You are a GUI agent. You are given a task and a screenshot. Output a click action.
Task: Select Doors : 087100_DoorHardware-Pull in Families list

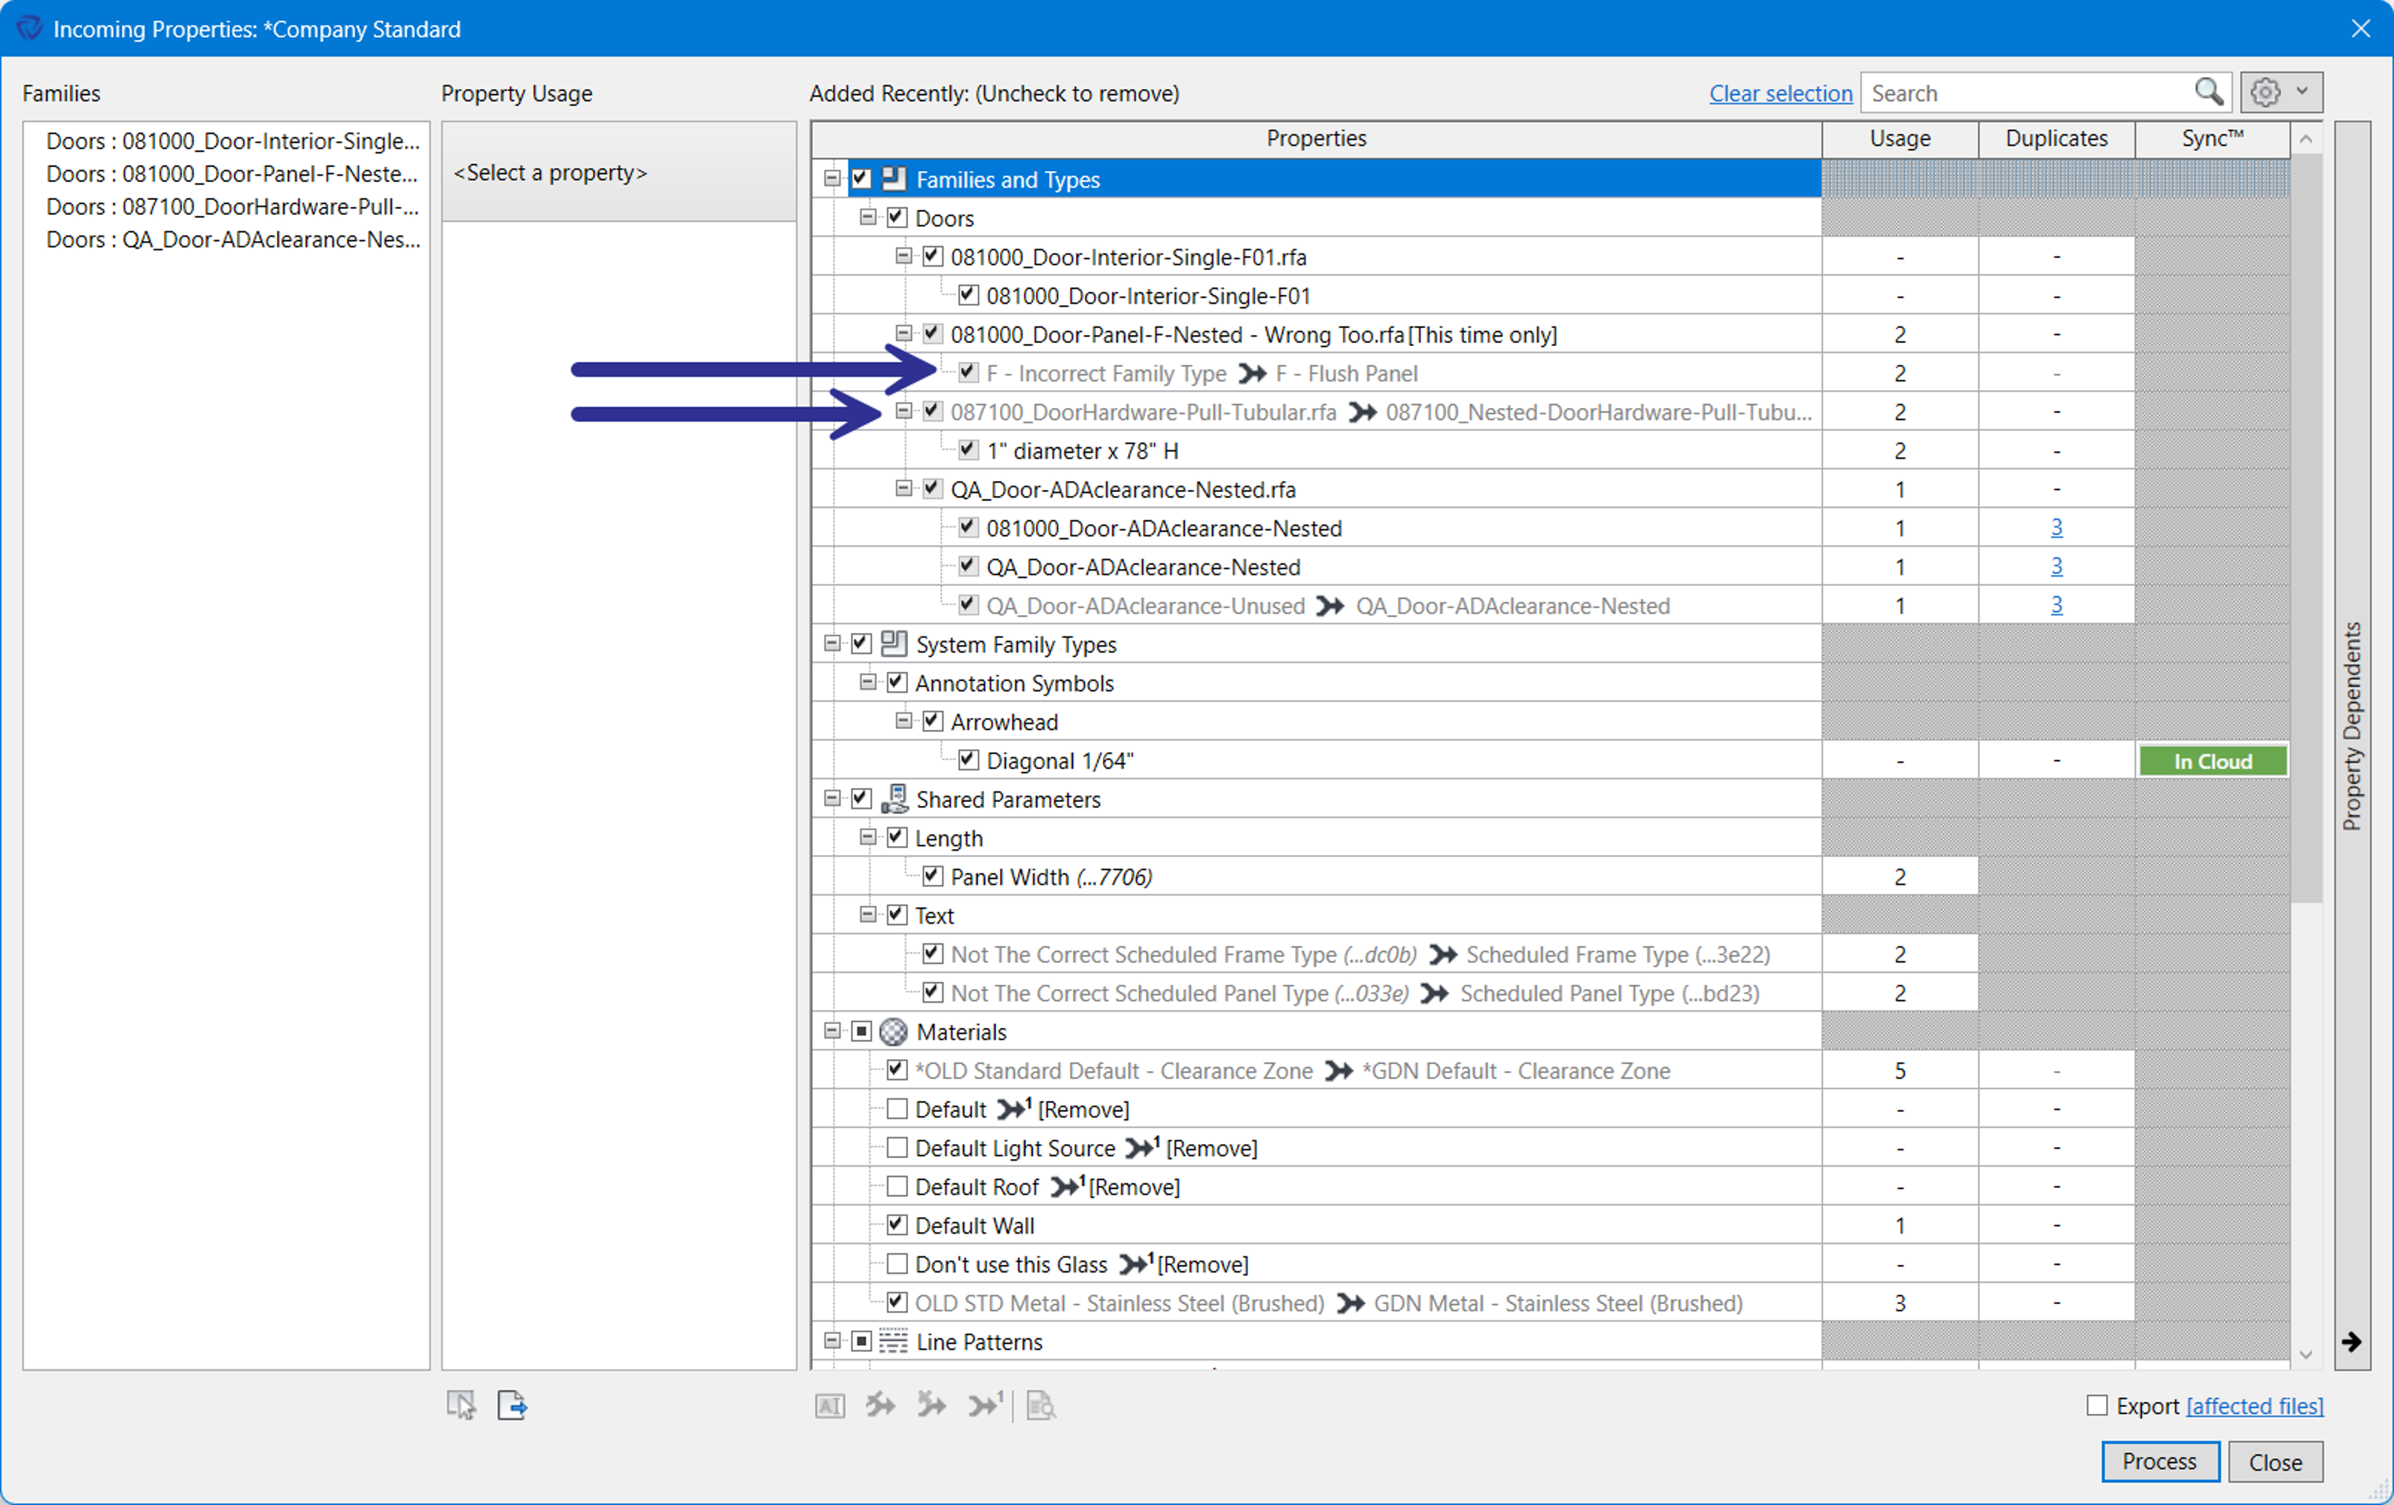point(232,207)
